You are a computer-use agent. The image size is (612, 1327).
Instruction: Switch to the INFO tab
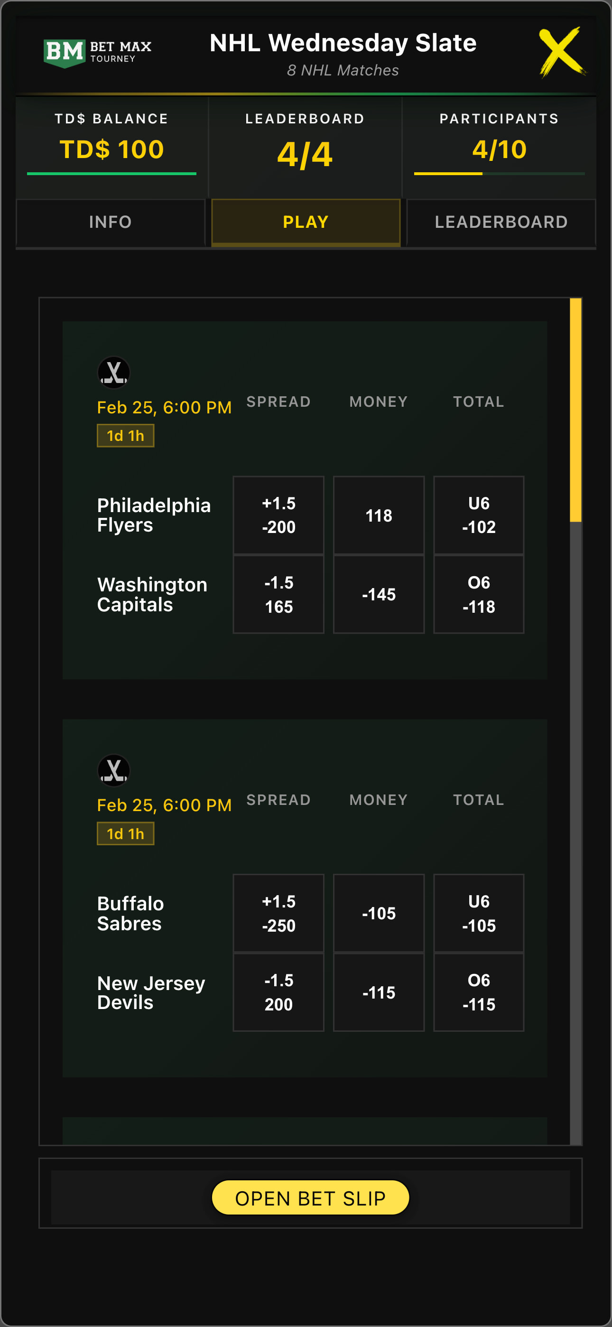click(x=110, y=222)
